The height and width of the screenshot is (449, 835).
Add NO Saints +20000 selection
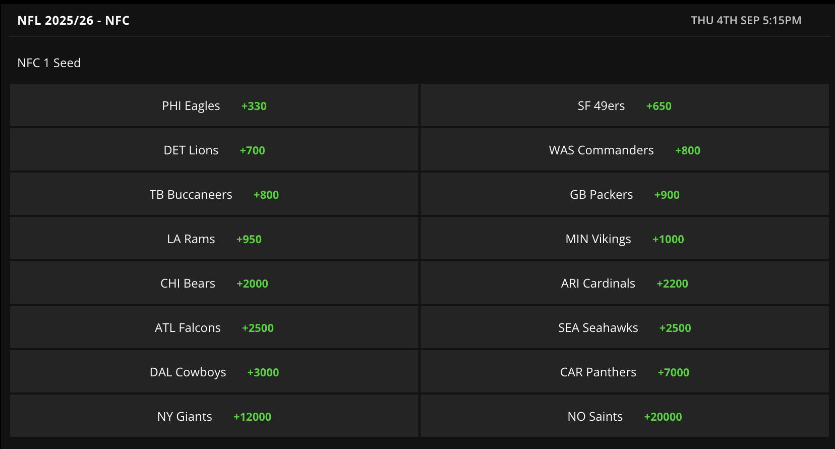pos(625,416)
